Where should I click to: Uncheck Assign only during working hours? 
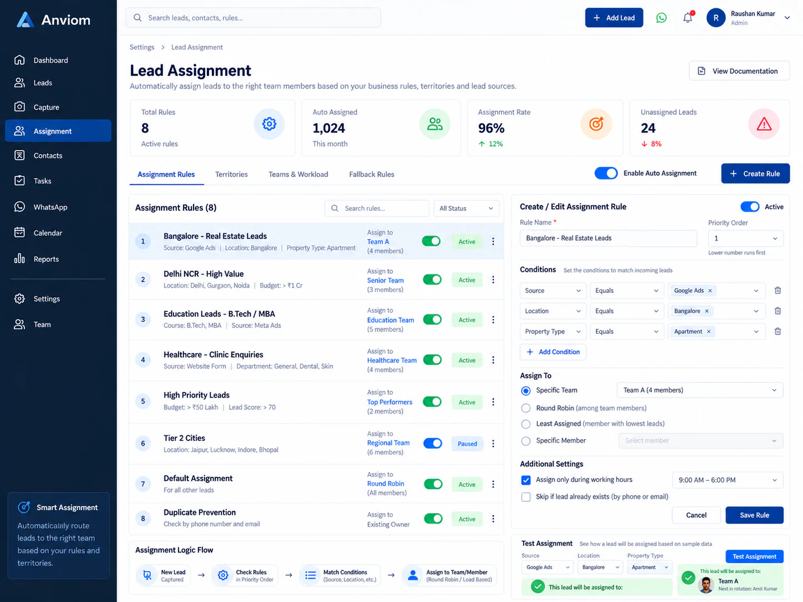[x=526, y=479]
